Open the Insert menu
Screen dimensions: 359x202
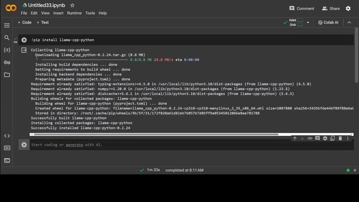[x=58, y=13]
